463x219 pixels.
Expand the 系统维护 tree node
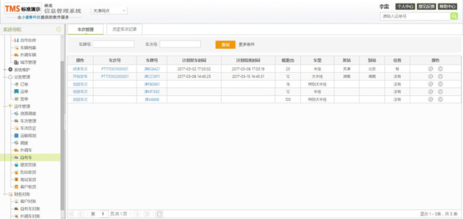(x=5, y=70)
